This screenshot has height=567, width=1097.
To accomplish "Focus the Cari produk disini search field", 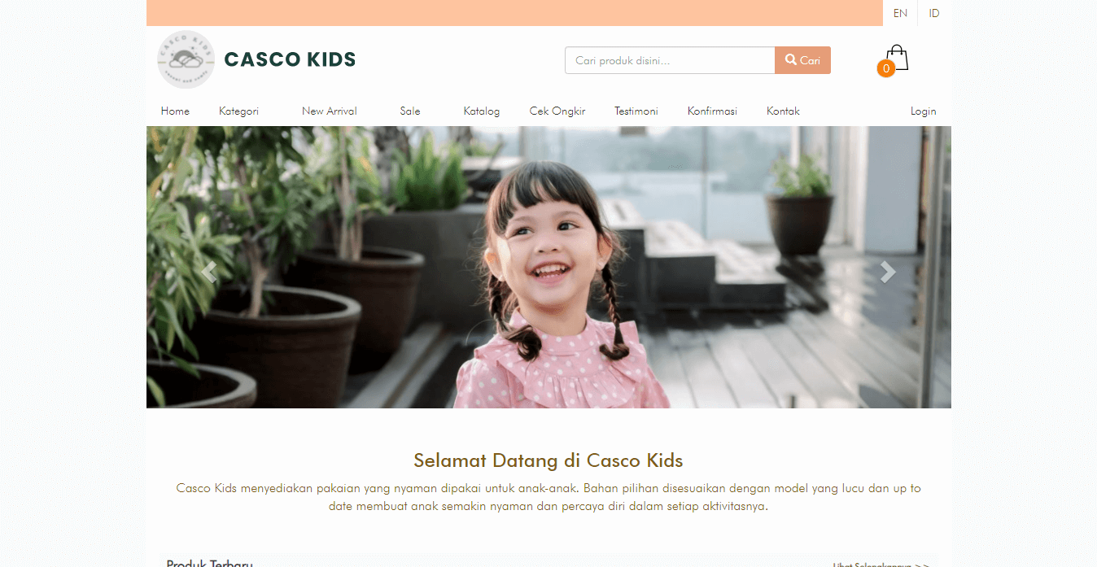I will pos(670,60).
